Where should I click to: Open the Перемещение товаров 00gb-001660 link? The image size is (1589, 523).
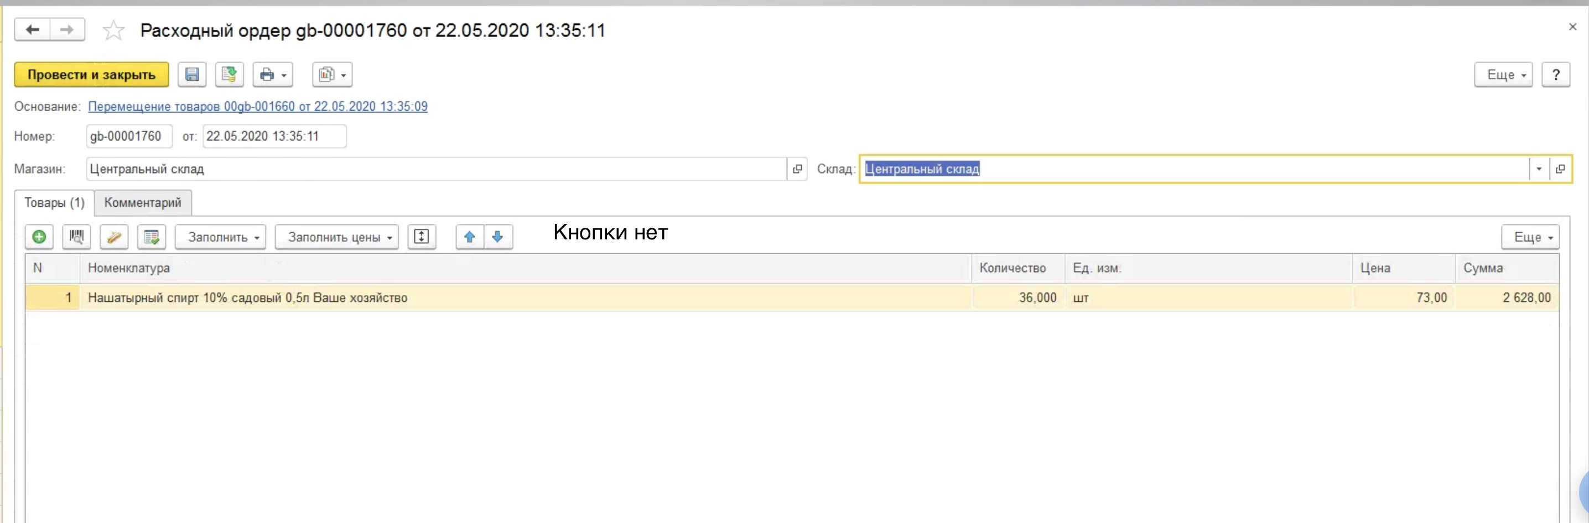coord(258,106)
